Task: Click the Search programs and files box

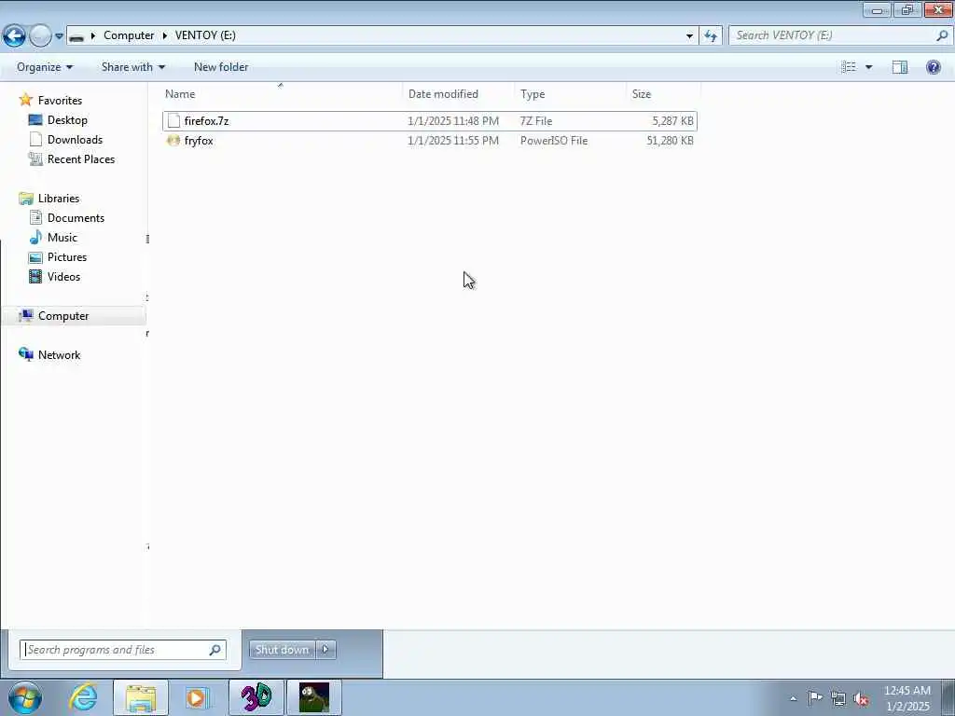Action: coord(123,650)
